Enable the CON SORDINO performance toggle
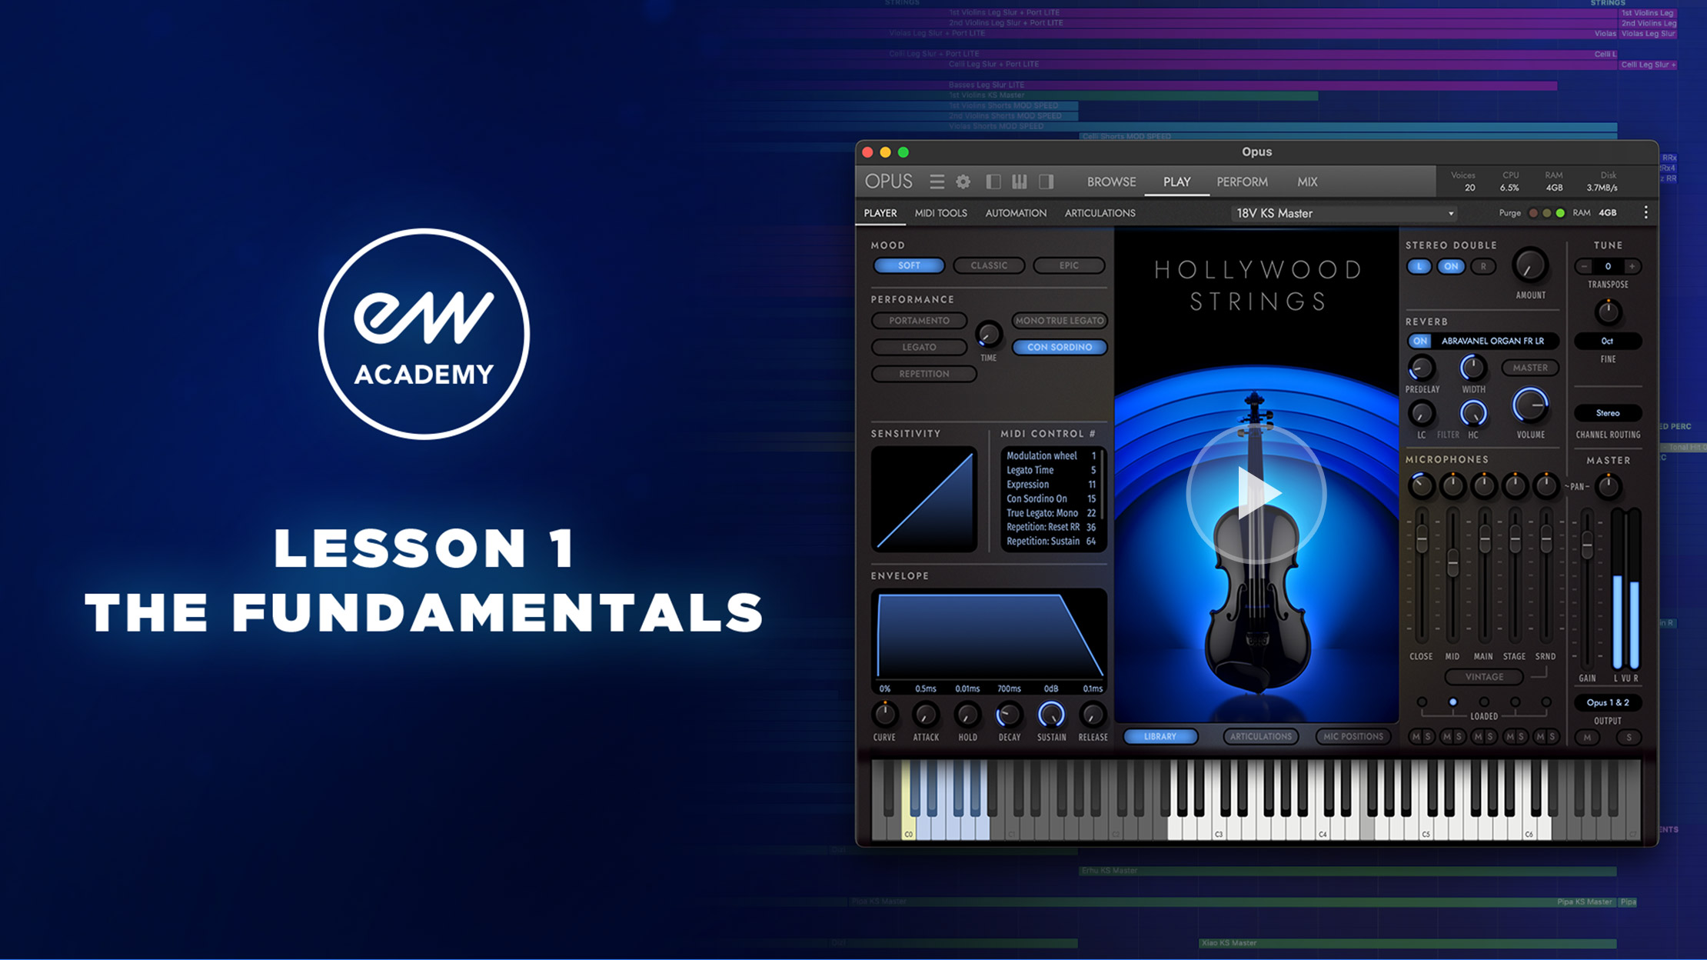Image resolution: width=1707 pixels, height=960 pixels. point(1057,347)
